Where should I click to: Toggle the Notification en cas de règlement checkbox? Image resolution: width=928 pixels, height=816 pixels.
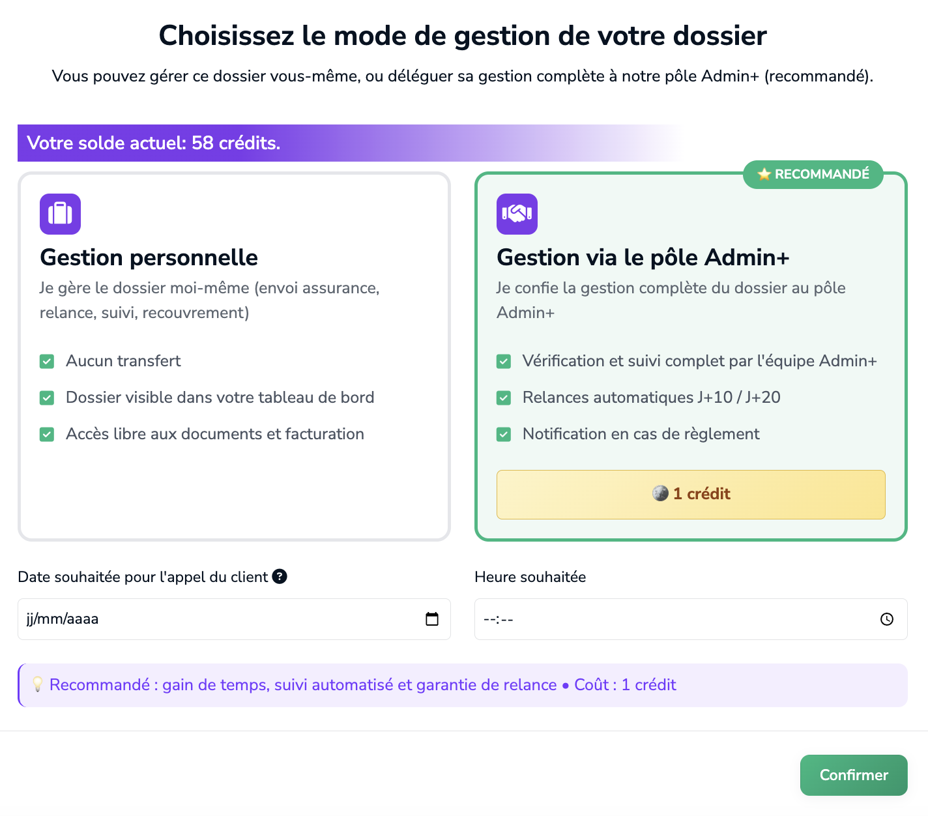pyautogui.click(x=504, y=434)
